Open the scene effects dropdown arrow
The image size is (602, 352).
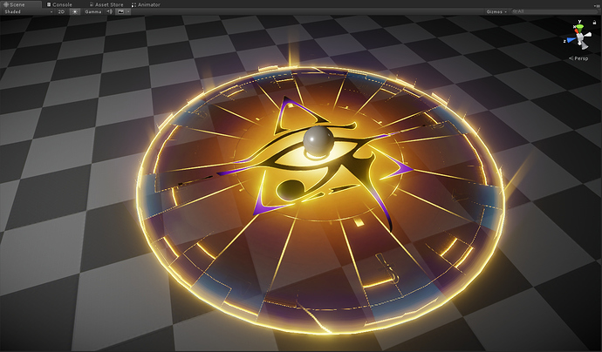[x=128, y=12]
